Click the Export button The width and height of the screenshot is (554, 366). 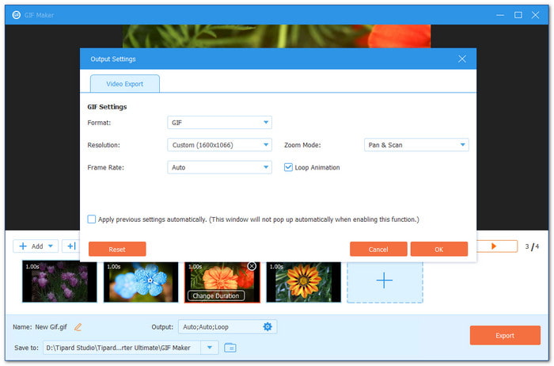(x=505, y=335)
